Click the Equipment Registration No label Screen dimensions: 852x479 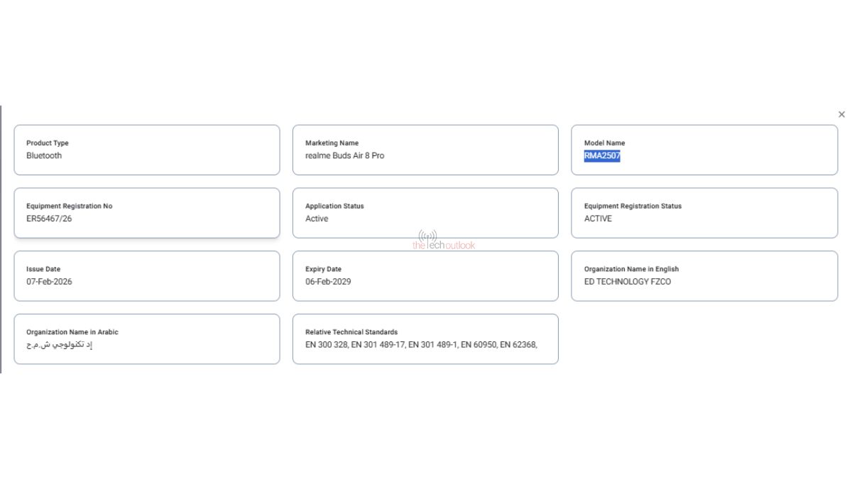click(x=69, y=207)
